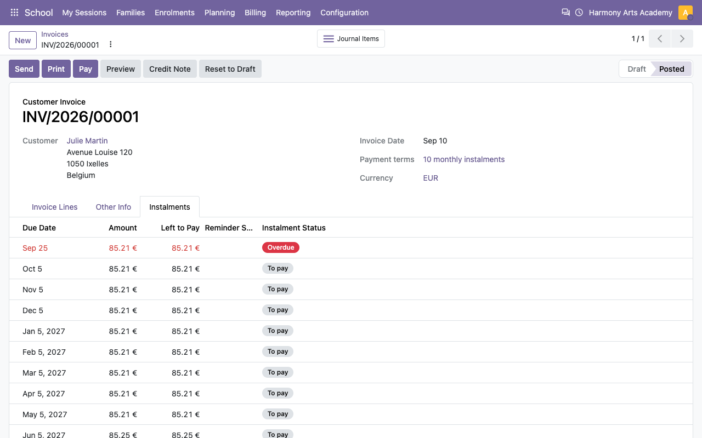The width and height of the screenshot is (702, 438).
Task: Open the Planning menu
Action: click(219, 13)
